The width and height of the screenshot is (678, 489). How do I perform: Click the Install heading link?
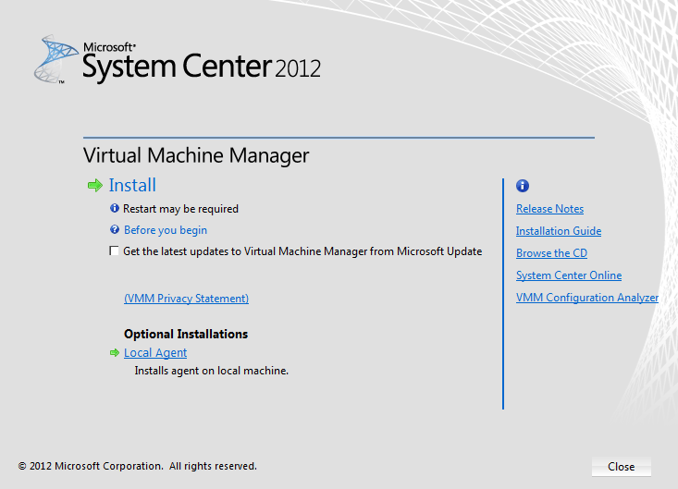tap(132, 186)
